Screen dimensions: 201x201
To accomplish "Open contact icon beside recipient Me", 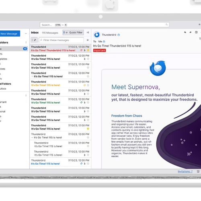I will (104, 41).
